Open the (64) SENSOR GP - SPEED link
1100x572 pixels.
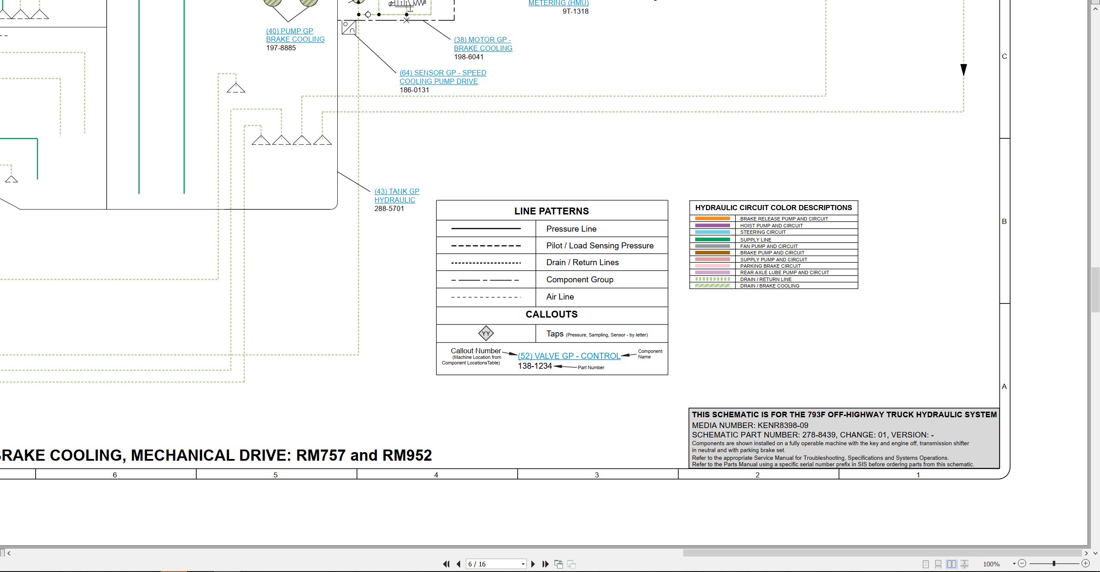[443, 77]
